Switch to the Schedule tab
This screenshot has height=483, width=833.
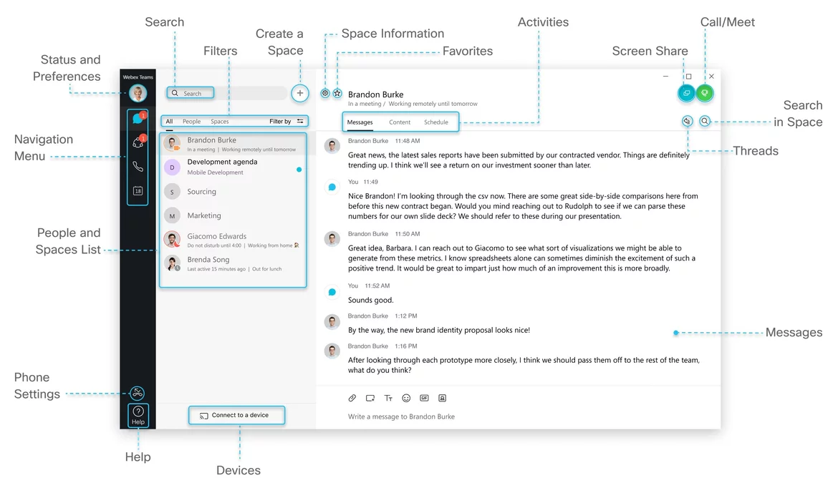tap(438, 122)
